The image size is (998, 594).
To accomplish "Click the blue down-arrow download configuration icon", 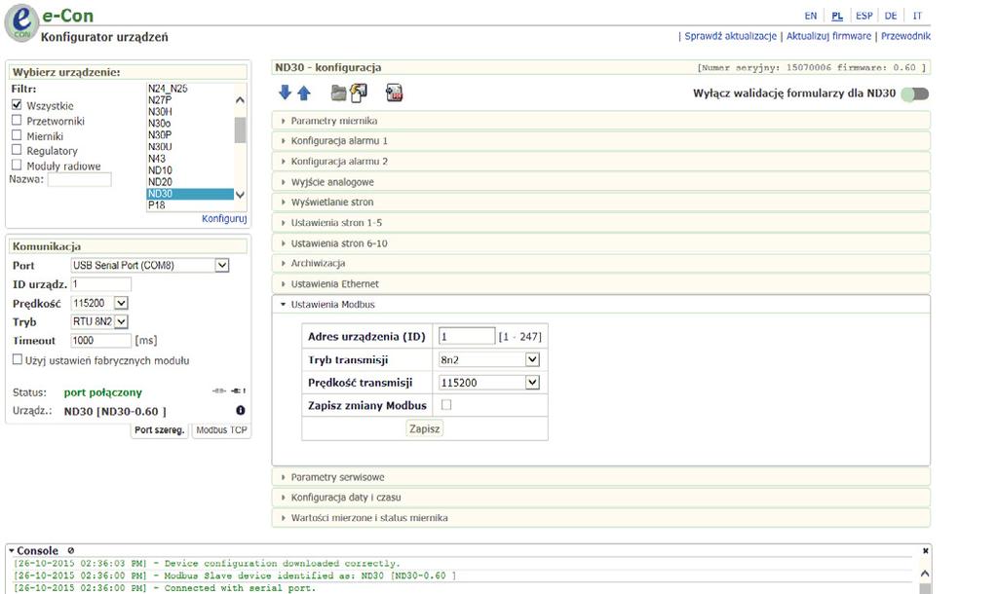I will [285, 93].
